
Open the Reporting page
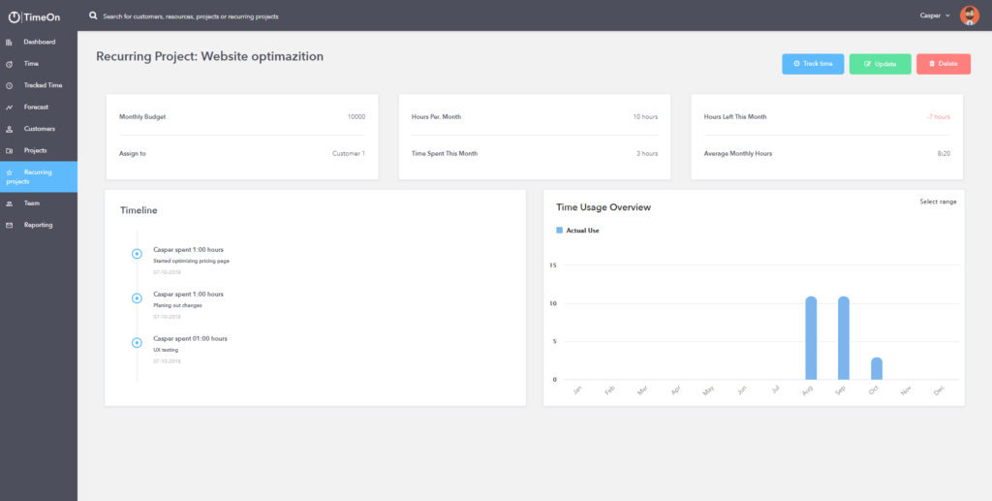(x=38, y=225)
